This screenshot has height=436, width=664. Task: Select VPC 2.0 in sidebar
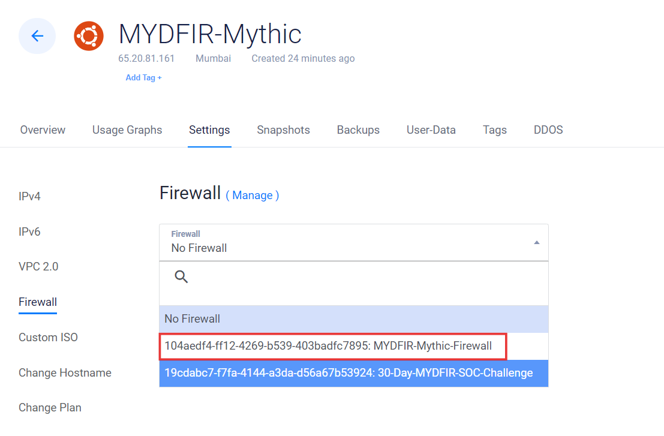click(38, 267)
